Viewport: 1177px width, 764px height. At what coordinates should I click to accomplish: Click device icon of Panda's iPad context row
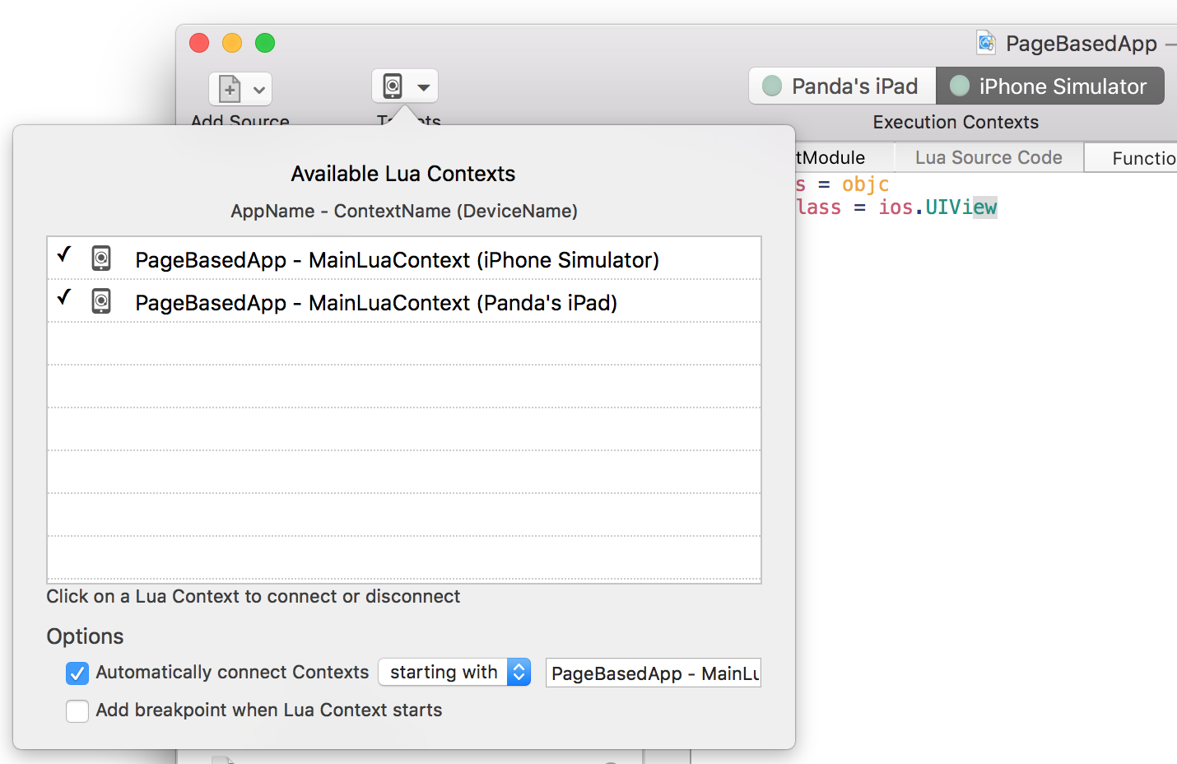coord(101,301)
